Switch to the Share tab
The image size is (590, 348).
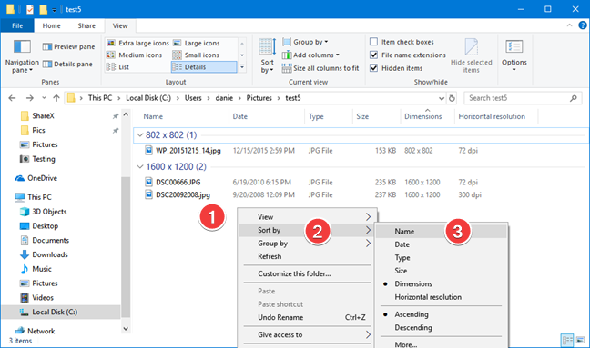click(86, 25)
